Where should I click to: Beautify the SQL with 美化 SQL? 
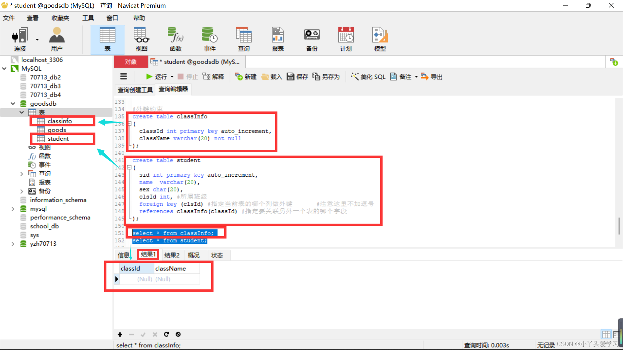pos(368,77)
